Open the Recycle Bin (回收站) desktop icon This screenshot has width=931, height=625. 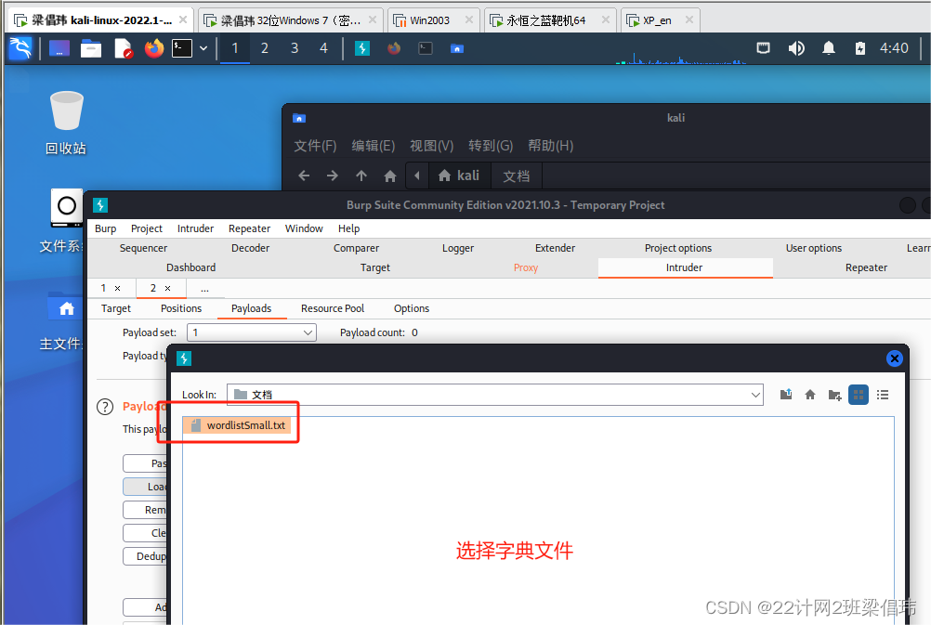[x=66, y=123]
